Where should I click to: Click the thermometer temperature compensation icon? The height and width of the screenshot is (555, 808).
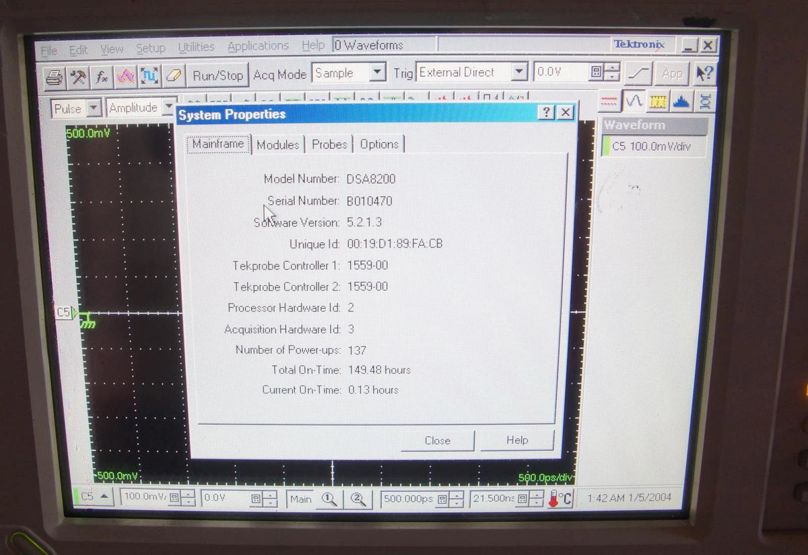[x=560, y=499]
